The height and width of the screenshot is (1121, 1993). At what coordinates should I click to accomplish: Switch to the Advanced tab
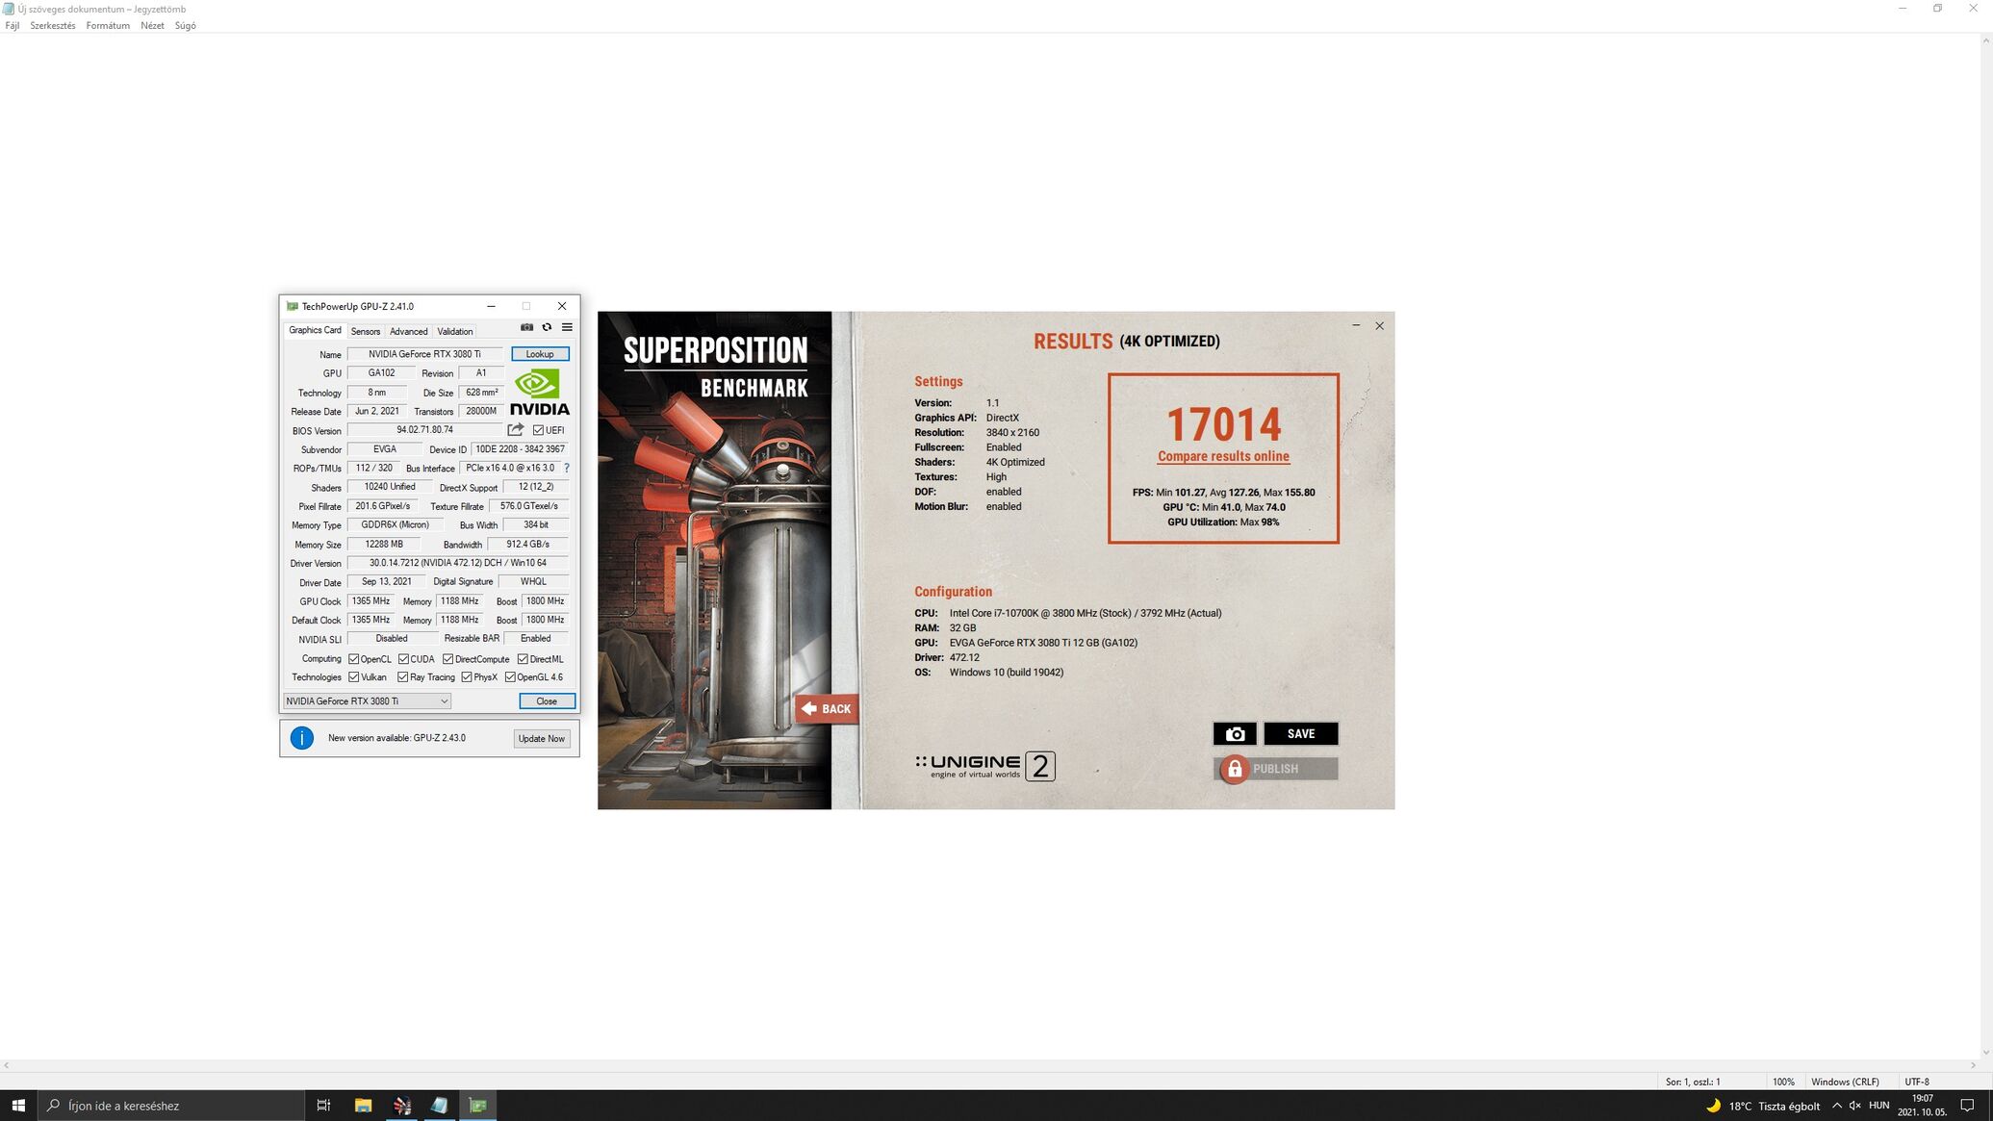click(x=408, y=331)
